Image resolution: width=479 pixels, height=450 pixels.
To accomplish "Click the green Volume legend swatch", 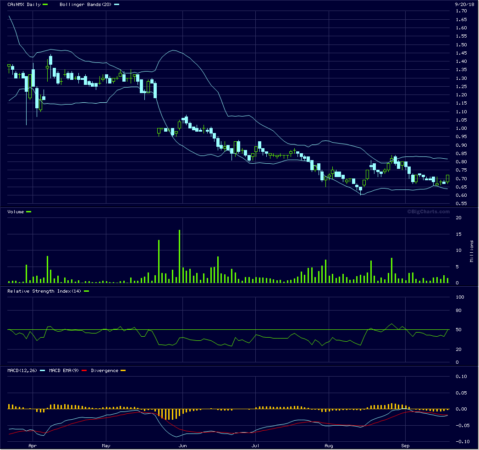I will (29, 212).
